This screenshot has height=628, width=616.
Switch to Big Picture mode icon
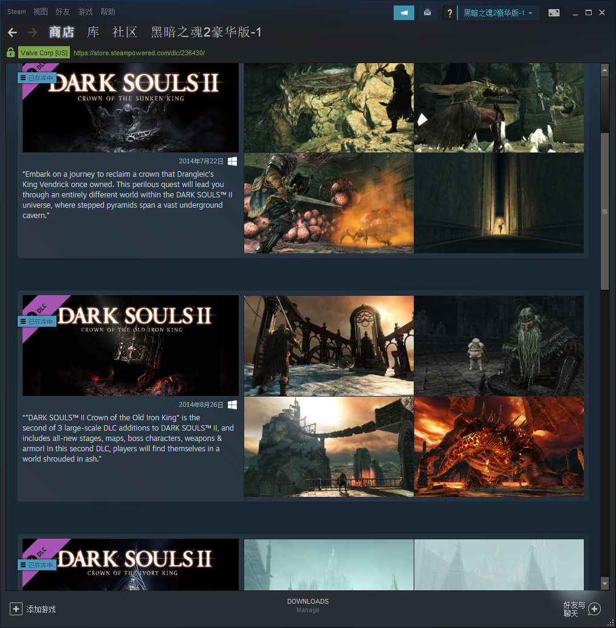pos(553,13)
